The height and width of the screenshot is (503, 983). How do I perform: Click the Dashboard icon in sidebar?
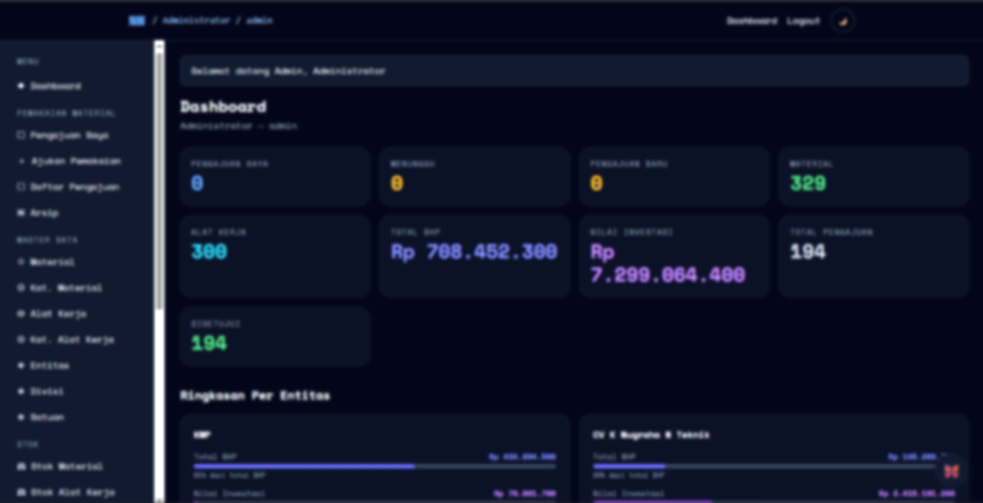[21, 86]
